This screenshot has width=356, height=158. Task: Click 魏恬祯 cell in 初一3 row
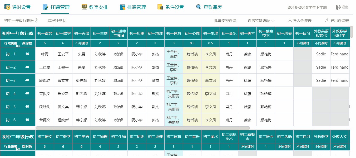[x=192, y=80]
